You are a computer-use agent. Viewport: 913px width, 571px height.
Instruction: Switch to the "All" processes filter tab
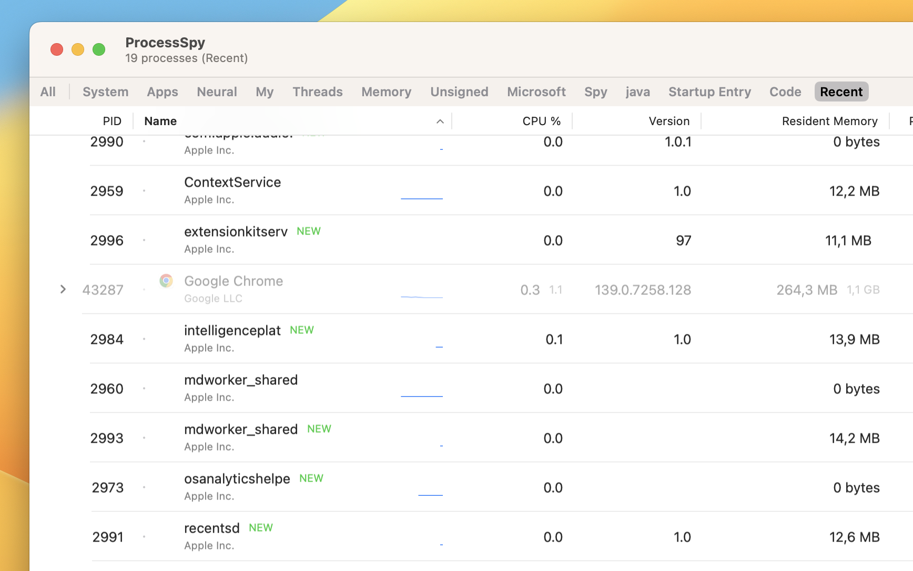(48, 91)
